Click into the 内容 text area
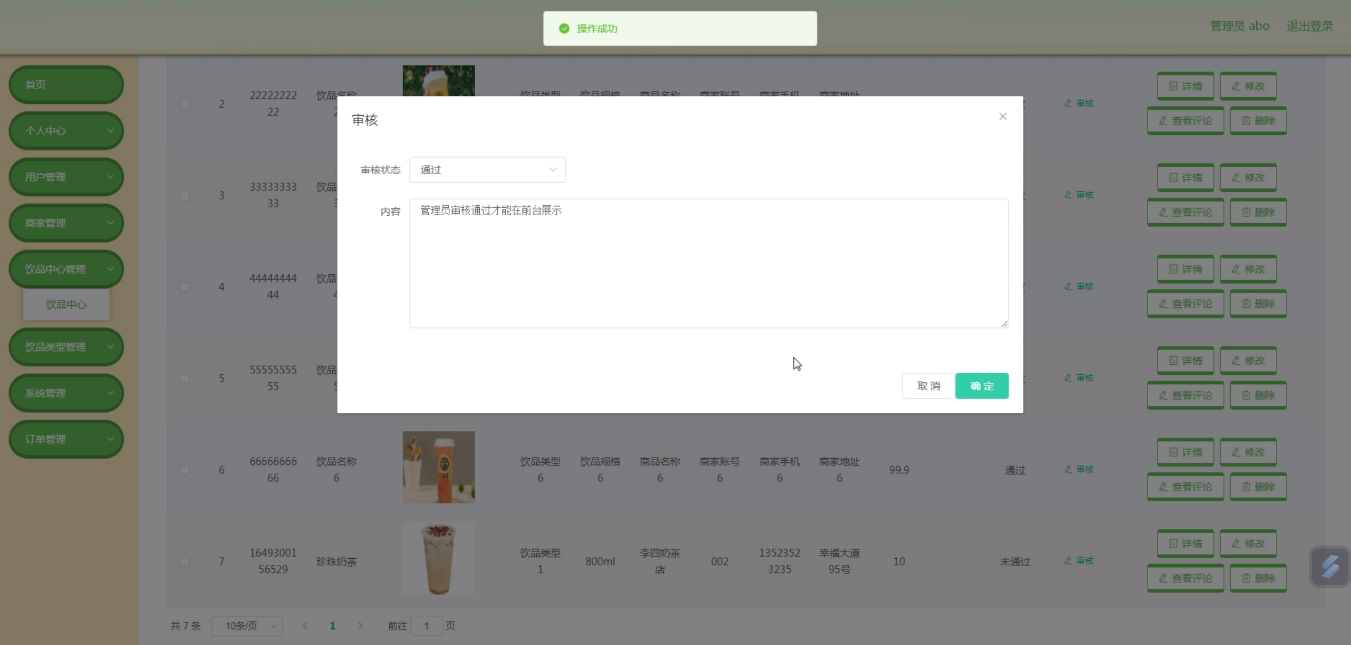 coord(708,264)
